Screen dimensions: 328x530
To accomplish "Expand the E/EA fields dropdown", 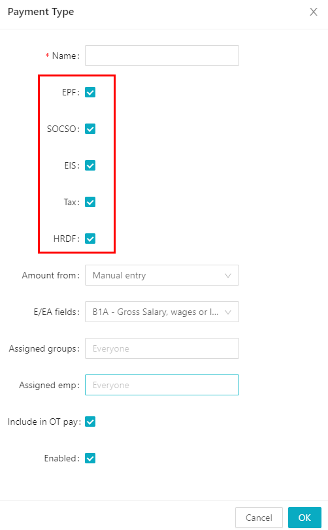I will point(162,312).
